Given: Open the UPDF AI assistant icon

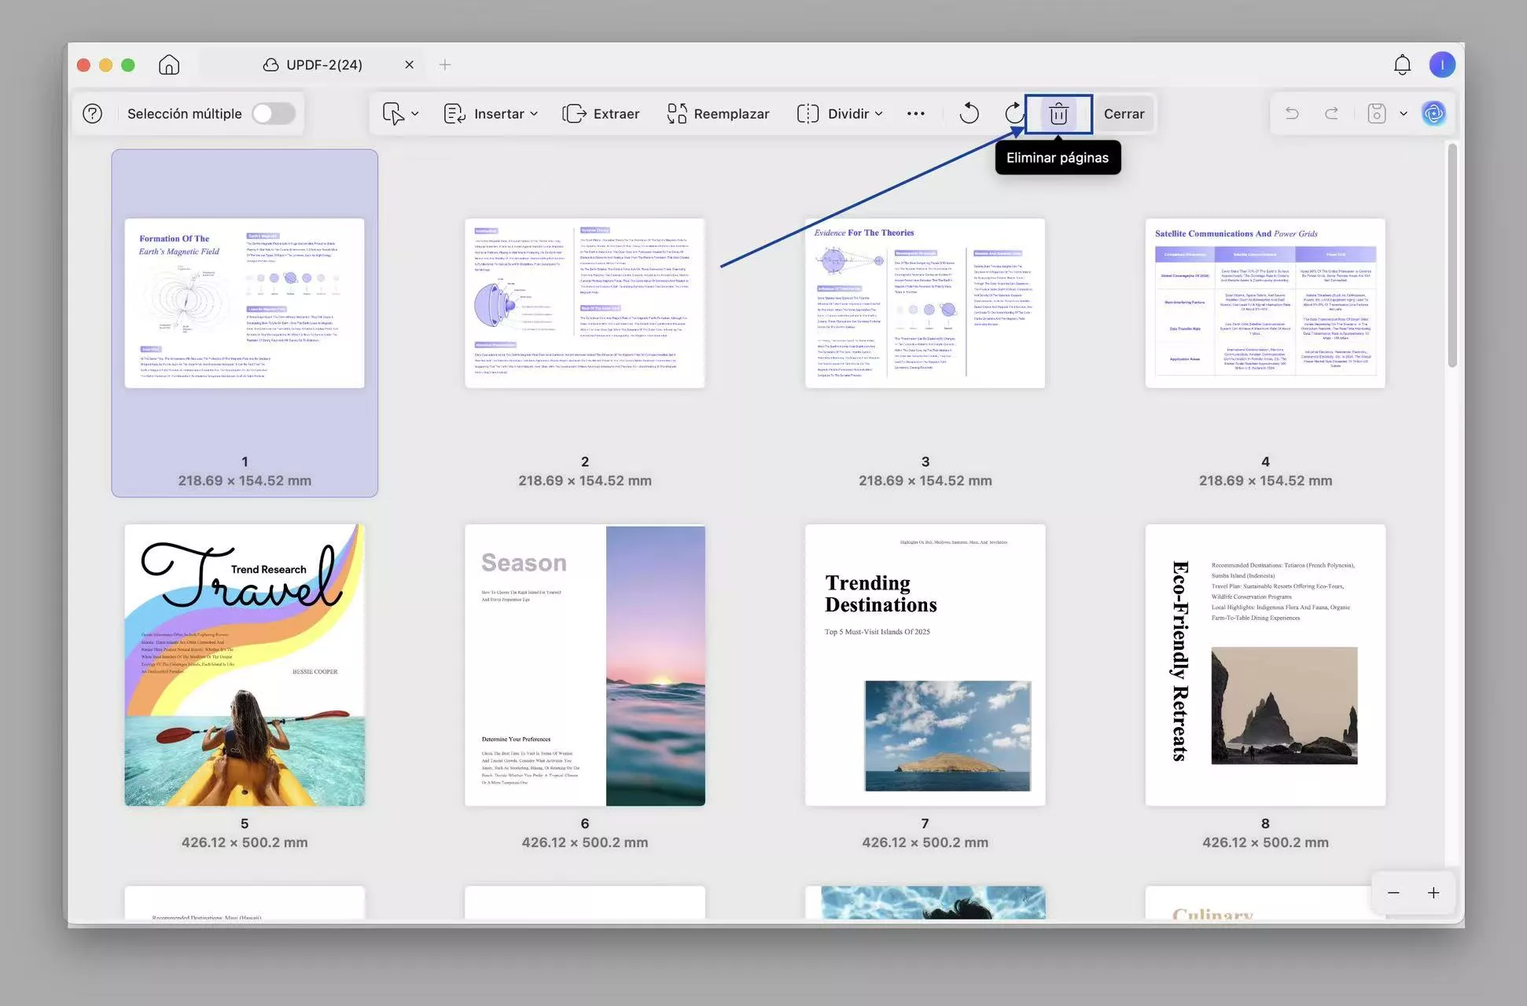Looking at the screenshot, I should (1433, 114).
